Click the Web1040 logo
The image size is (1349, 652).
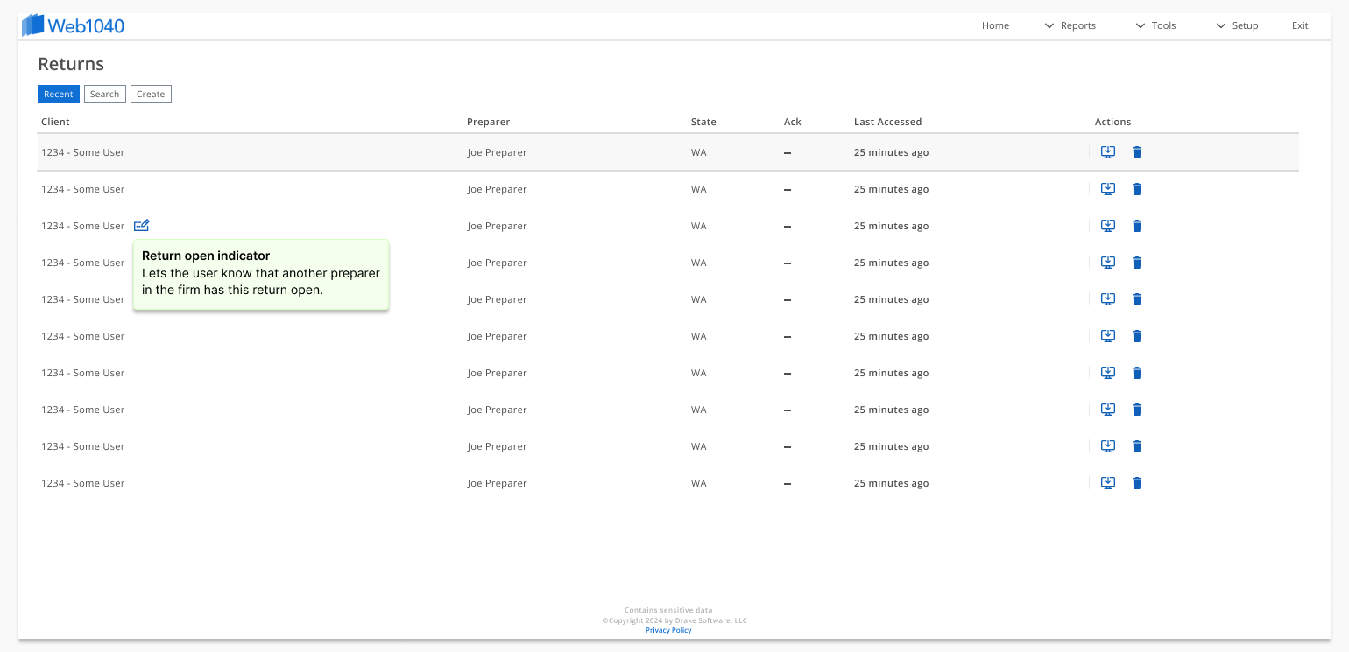(x=74, y=25)
